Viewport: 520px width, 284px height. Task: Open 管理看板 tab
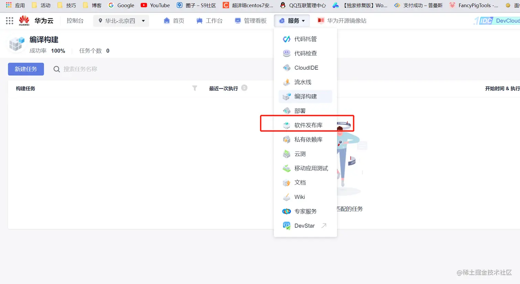[251, 21]
